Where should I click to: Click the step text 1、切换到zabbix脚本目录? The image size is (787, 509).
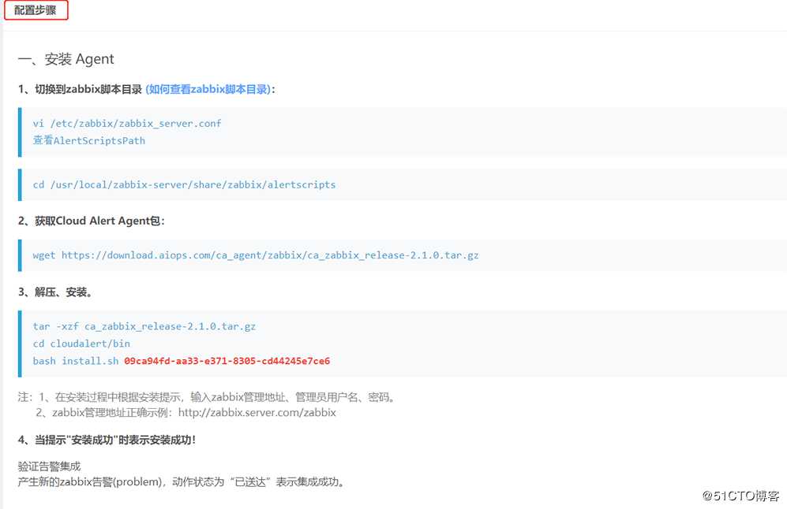pos(81,89)
